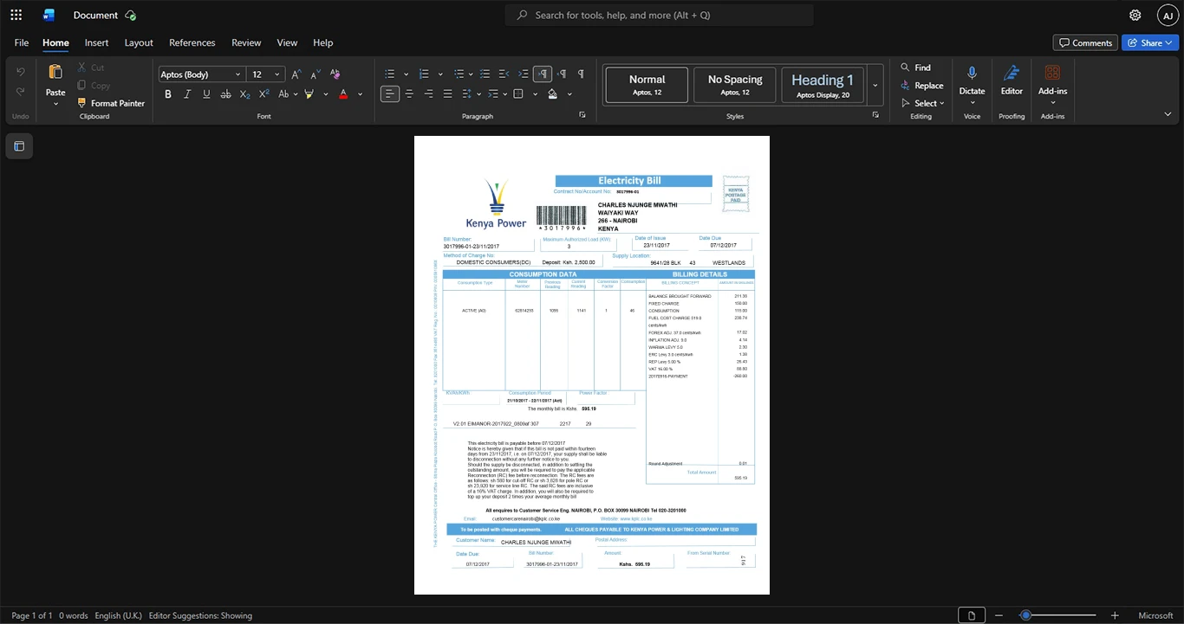Open the Settings gear
This screenshot has width=1184, height=624.
tap(1135, 15)
